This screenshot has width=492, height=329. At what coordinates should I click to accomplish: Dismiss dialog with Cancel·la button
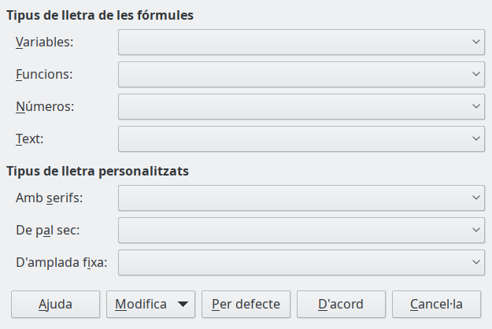[x=436, y=304]
